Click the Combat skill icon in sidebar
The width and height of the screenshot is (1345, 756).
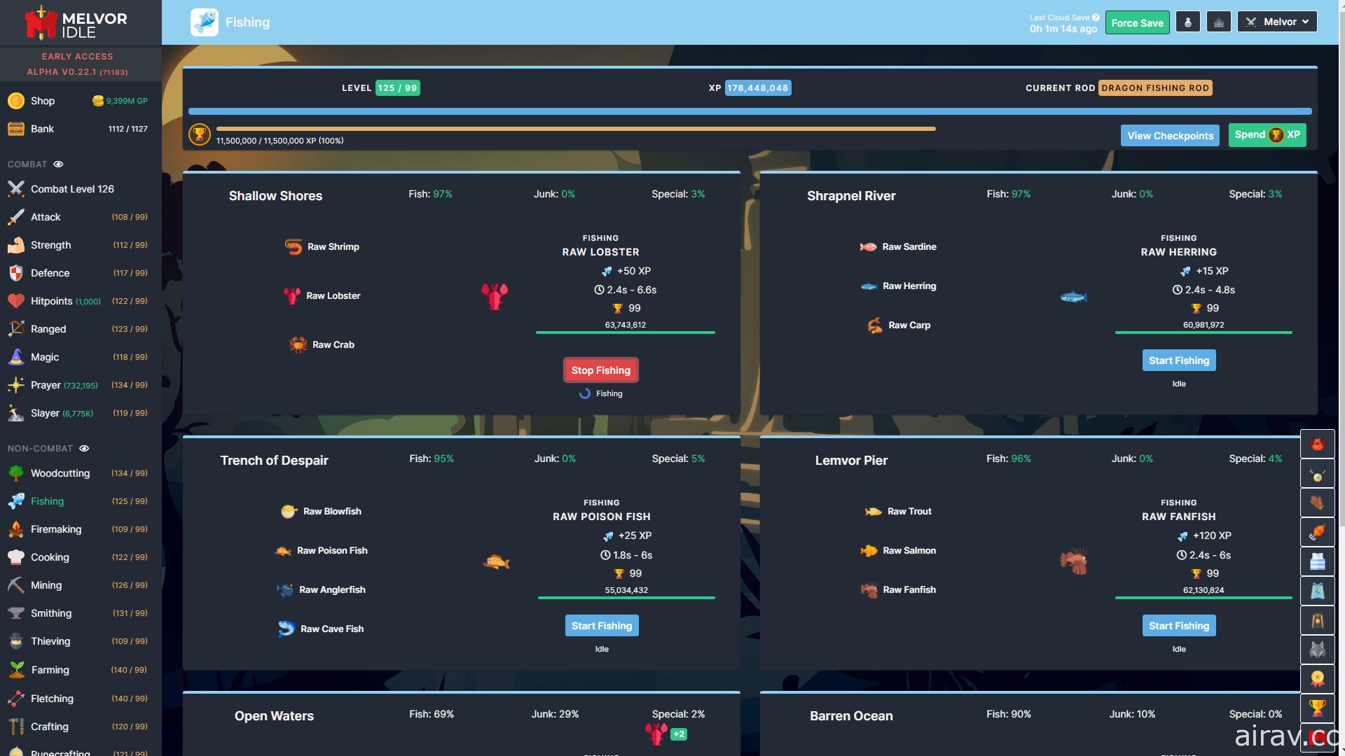[15, 188]
